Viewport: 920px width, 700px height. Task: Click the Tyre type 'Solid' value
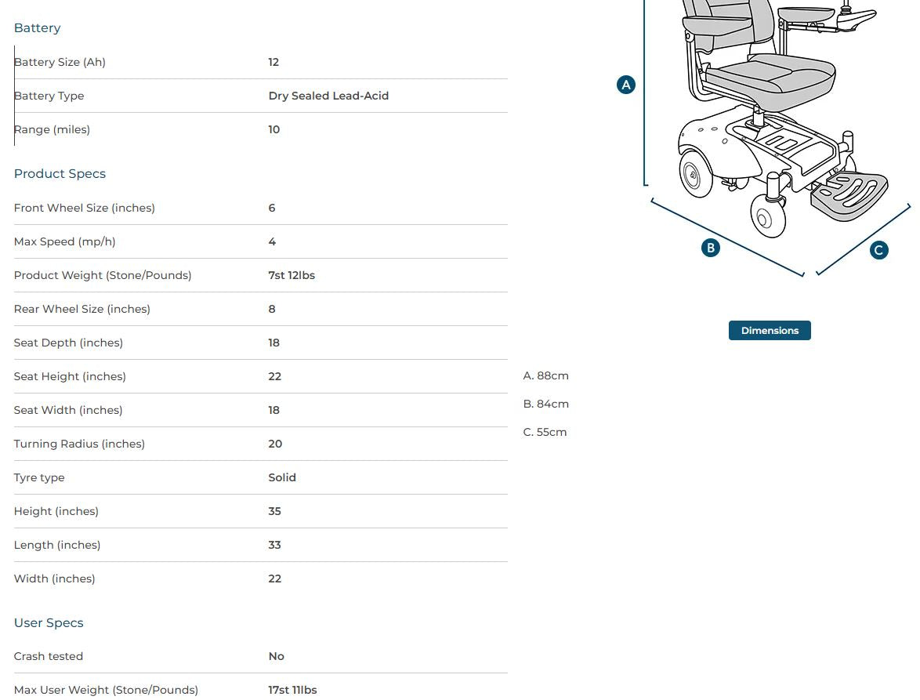coord(282,478)
